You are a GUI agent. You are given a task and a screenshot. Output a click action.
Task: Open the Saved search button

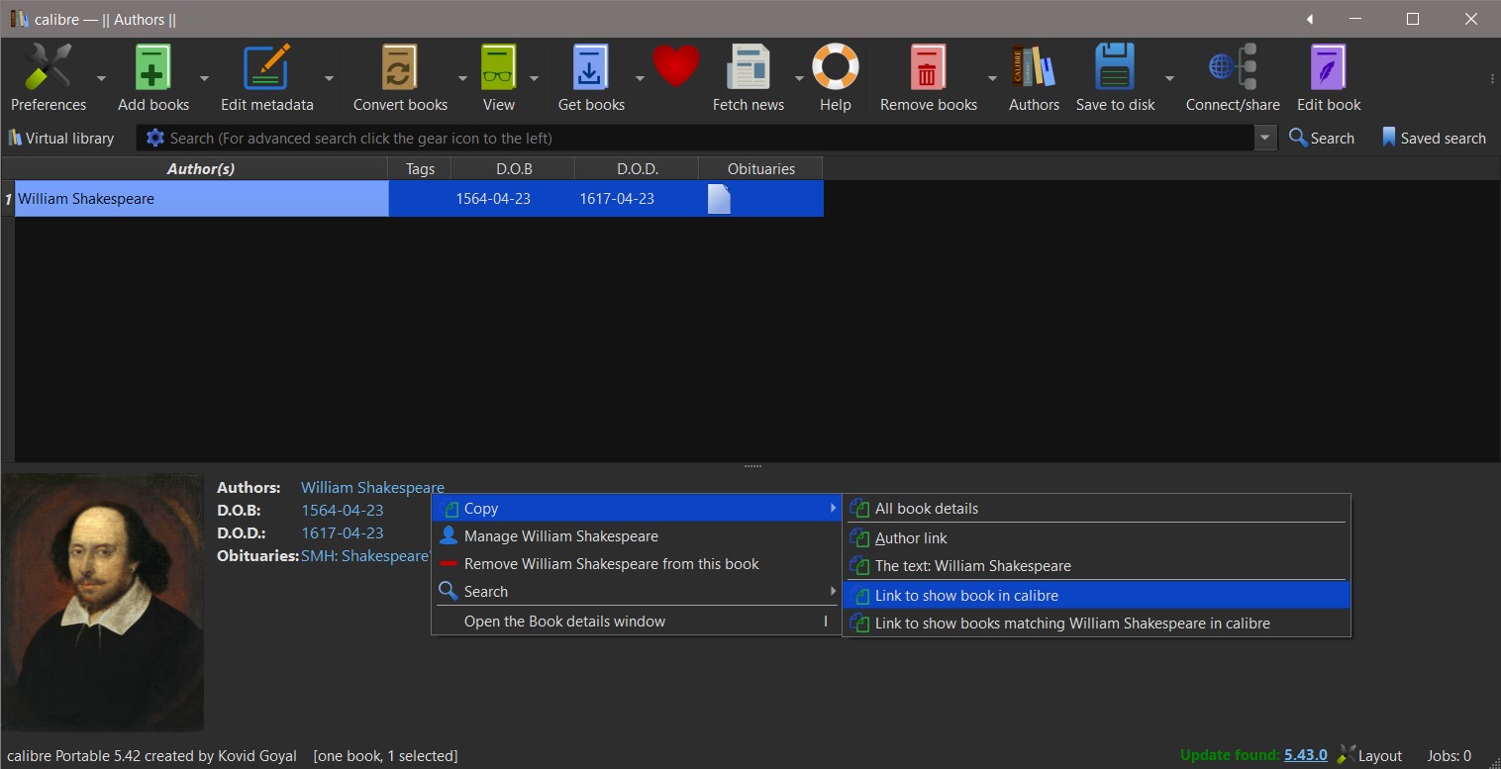point(1434,139)
